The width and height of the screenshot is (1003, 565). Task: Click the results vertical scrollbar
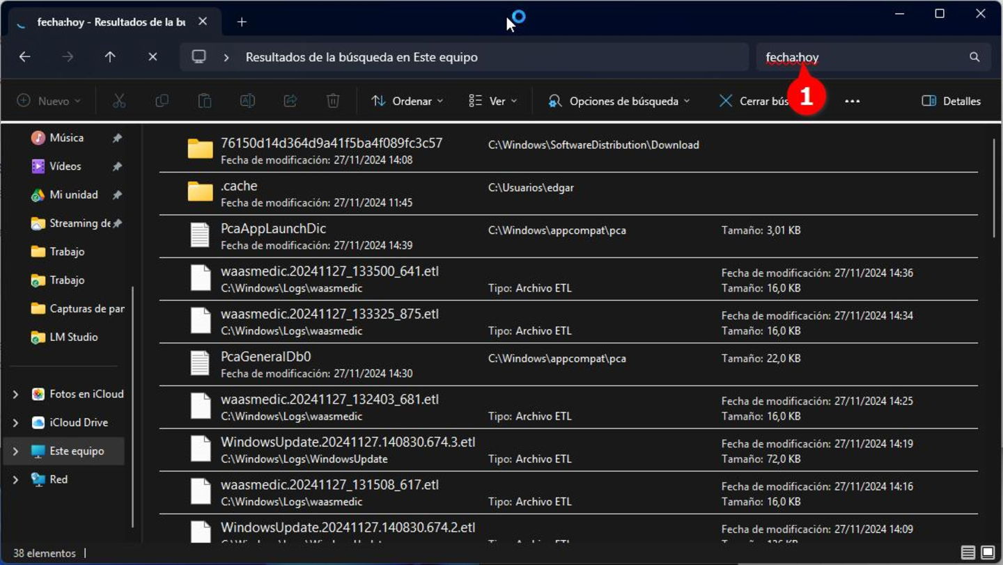995,189
